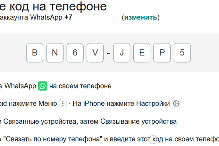Click the "код на телефоне" page heading

tap(56, 6)
